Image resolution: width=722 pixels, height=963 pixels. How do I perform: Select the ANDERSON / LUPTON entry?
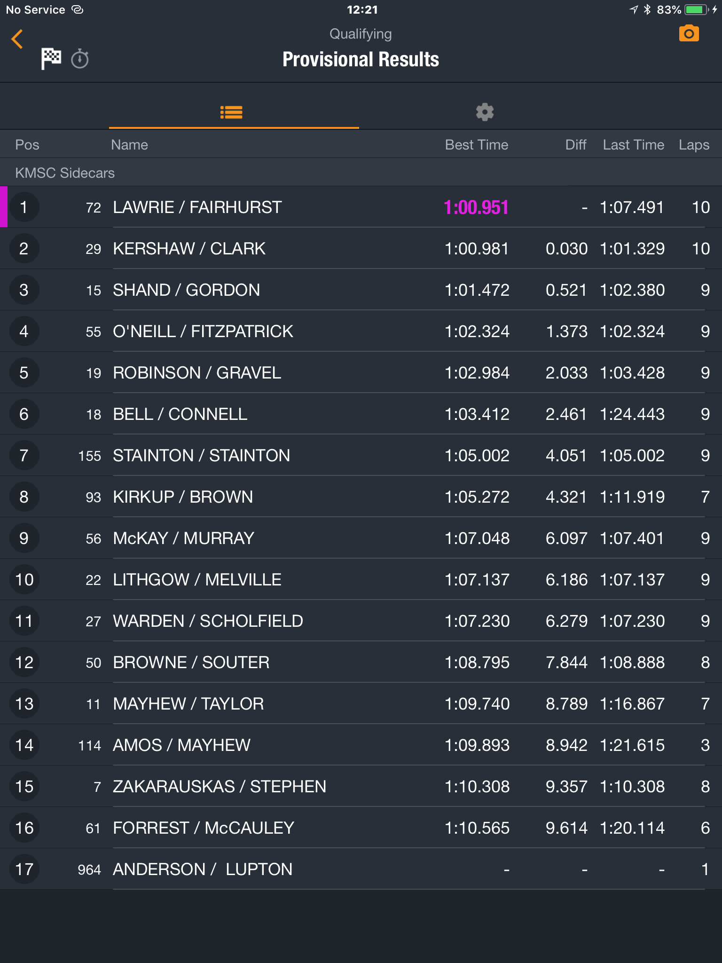point(361,869)
